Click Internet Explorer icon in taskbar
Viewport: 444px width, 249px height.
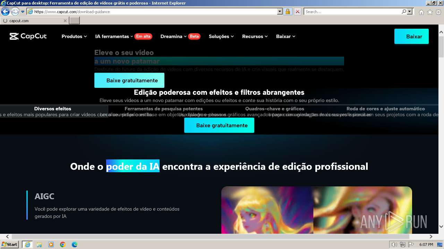[27, 245]
